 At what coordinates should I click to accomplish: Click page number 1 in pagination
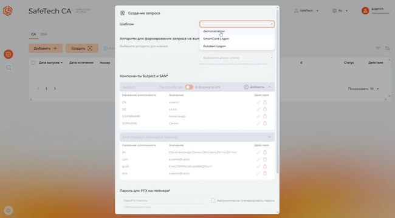(46, 88)
